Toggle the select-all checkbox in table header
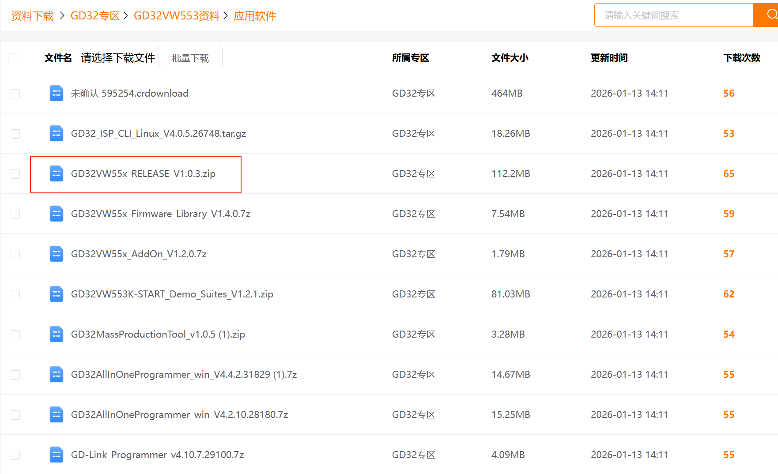Screen dimensions: 778x474 tap(13, 57)
